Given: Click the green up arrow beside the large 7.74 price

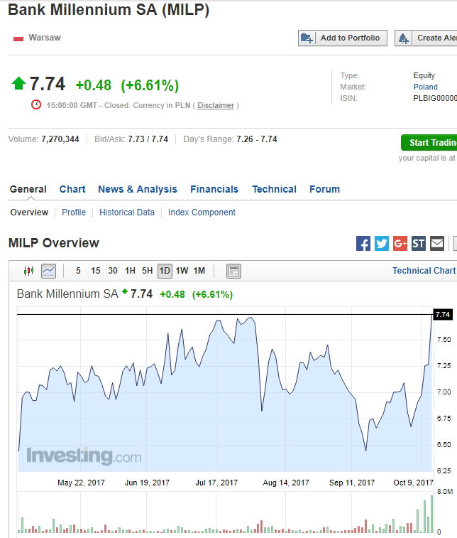Looking at the screenshot, I should [18, 83].
